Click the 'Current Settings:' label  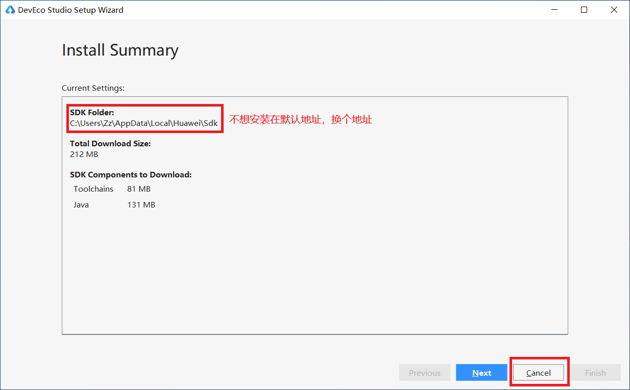click(93, 88)
